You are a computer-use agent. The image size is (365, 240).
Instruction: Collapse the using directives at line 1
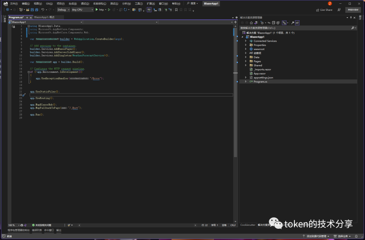click(x=29, y=26)
